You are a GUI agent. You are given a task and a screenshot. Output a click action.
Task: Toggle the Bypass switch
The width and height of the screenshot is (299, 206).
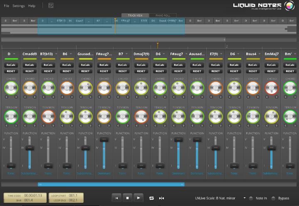[x=273, y=198]
